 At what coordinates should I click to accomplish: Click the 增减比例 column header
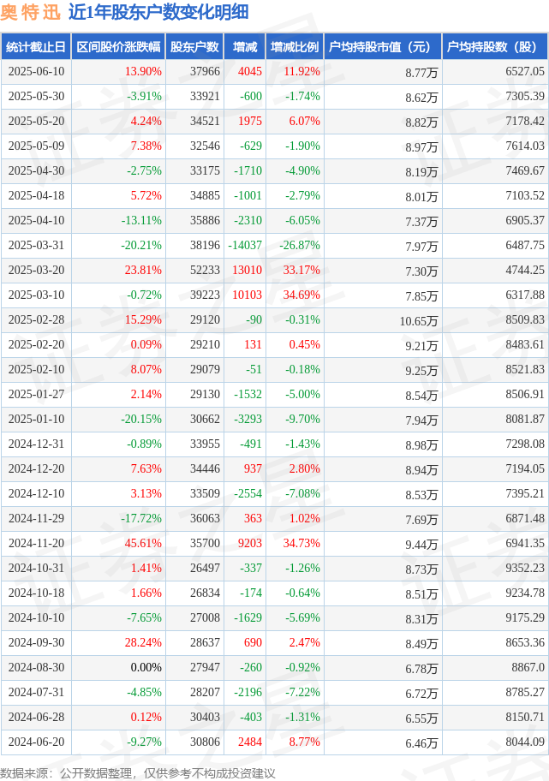coord(295,47)
